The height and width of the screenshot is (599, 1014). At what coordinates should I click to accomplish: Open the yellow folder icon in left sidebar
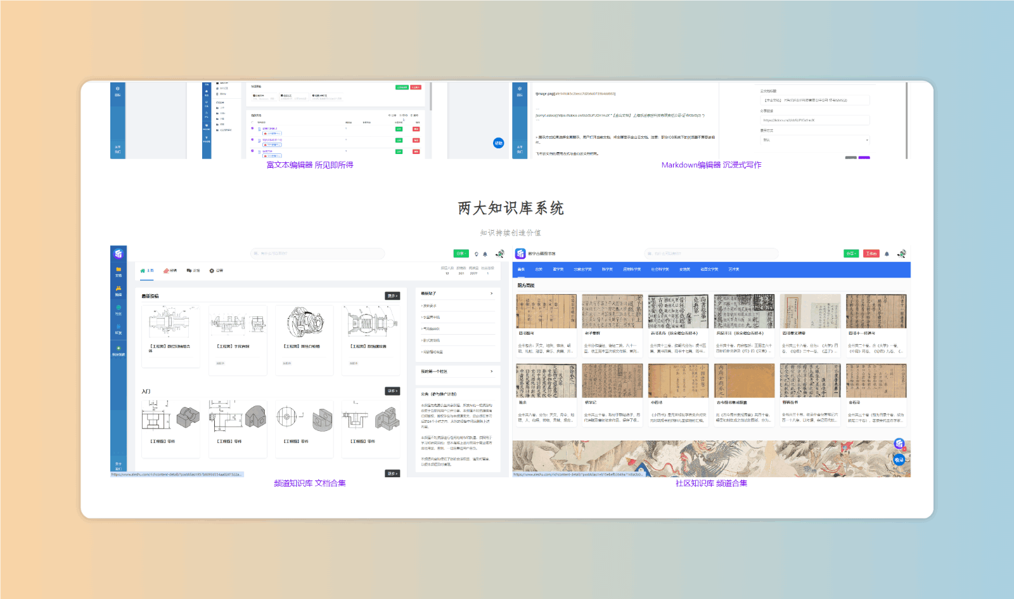point(119,270)
